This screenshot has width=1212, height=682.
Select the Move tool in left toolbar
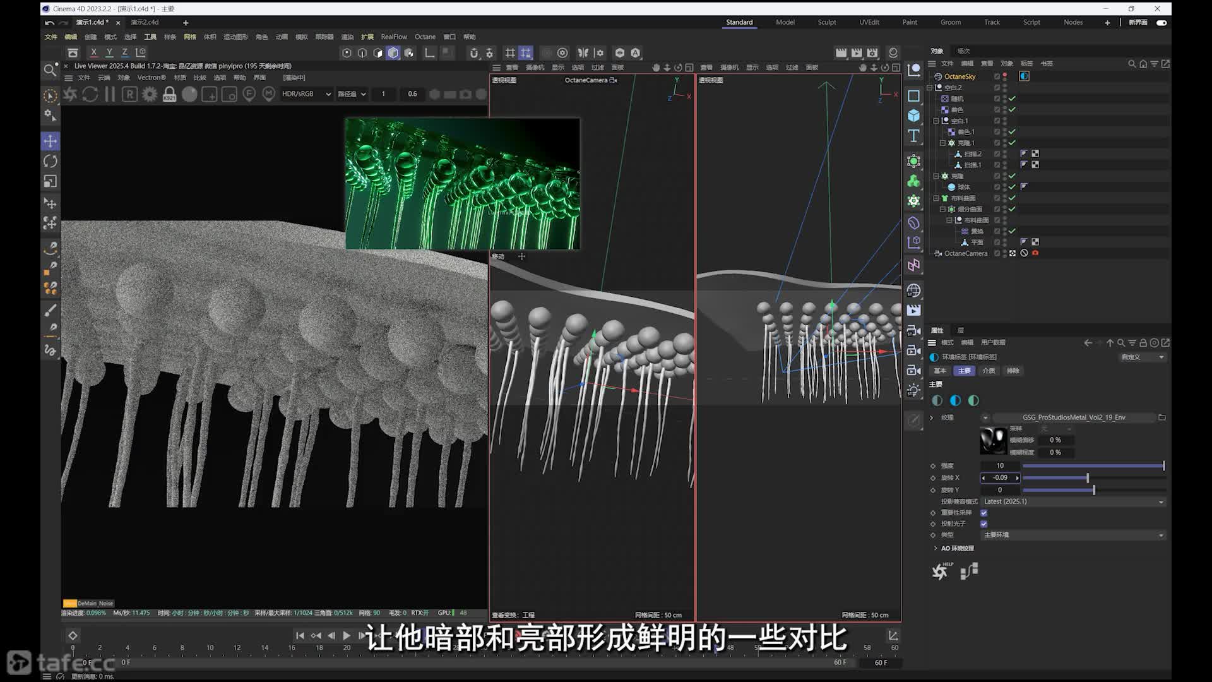tap(50, 141)
